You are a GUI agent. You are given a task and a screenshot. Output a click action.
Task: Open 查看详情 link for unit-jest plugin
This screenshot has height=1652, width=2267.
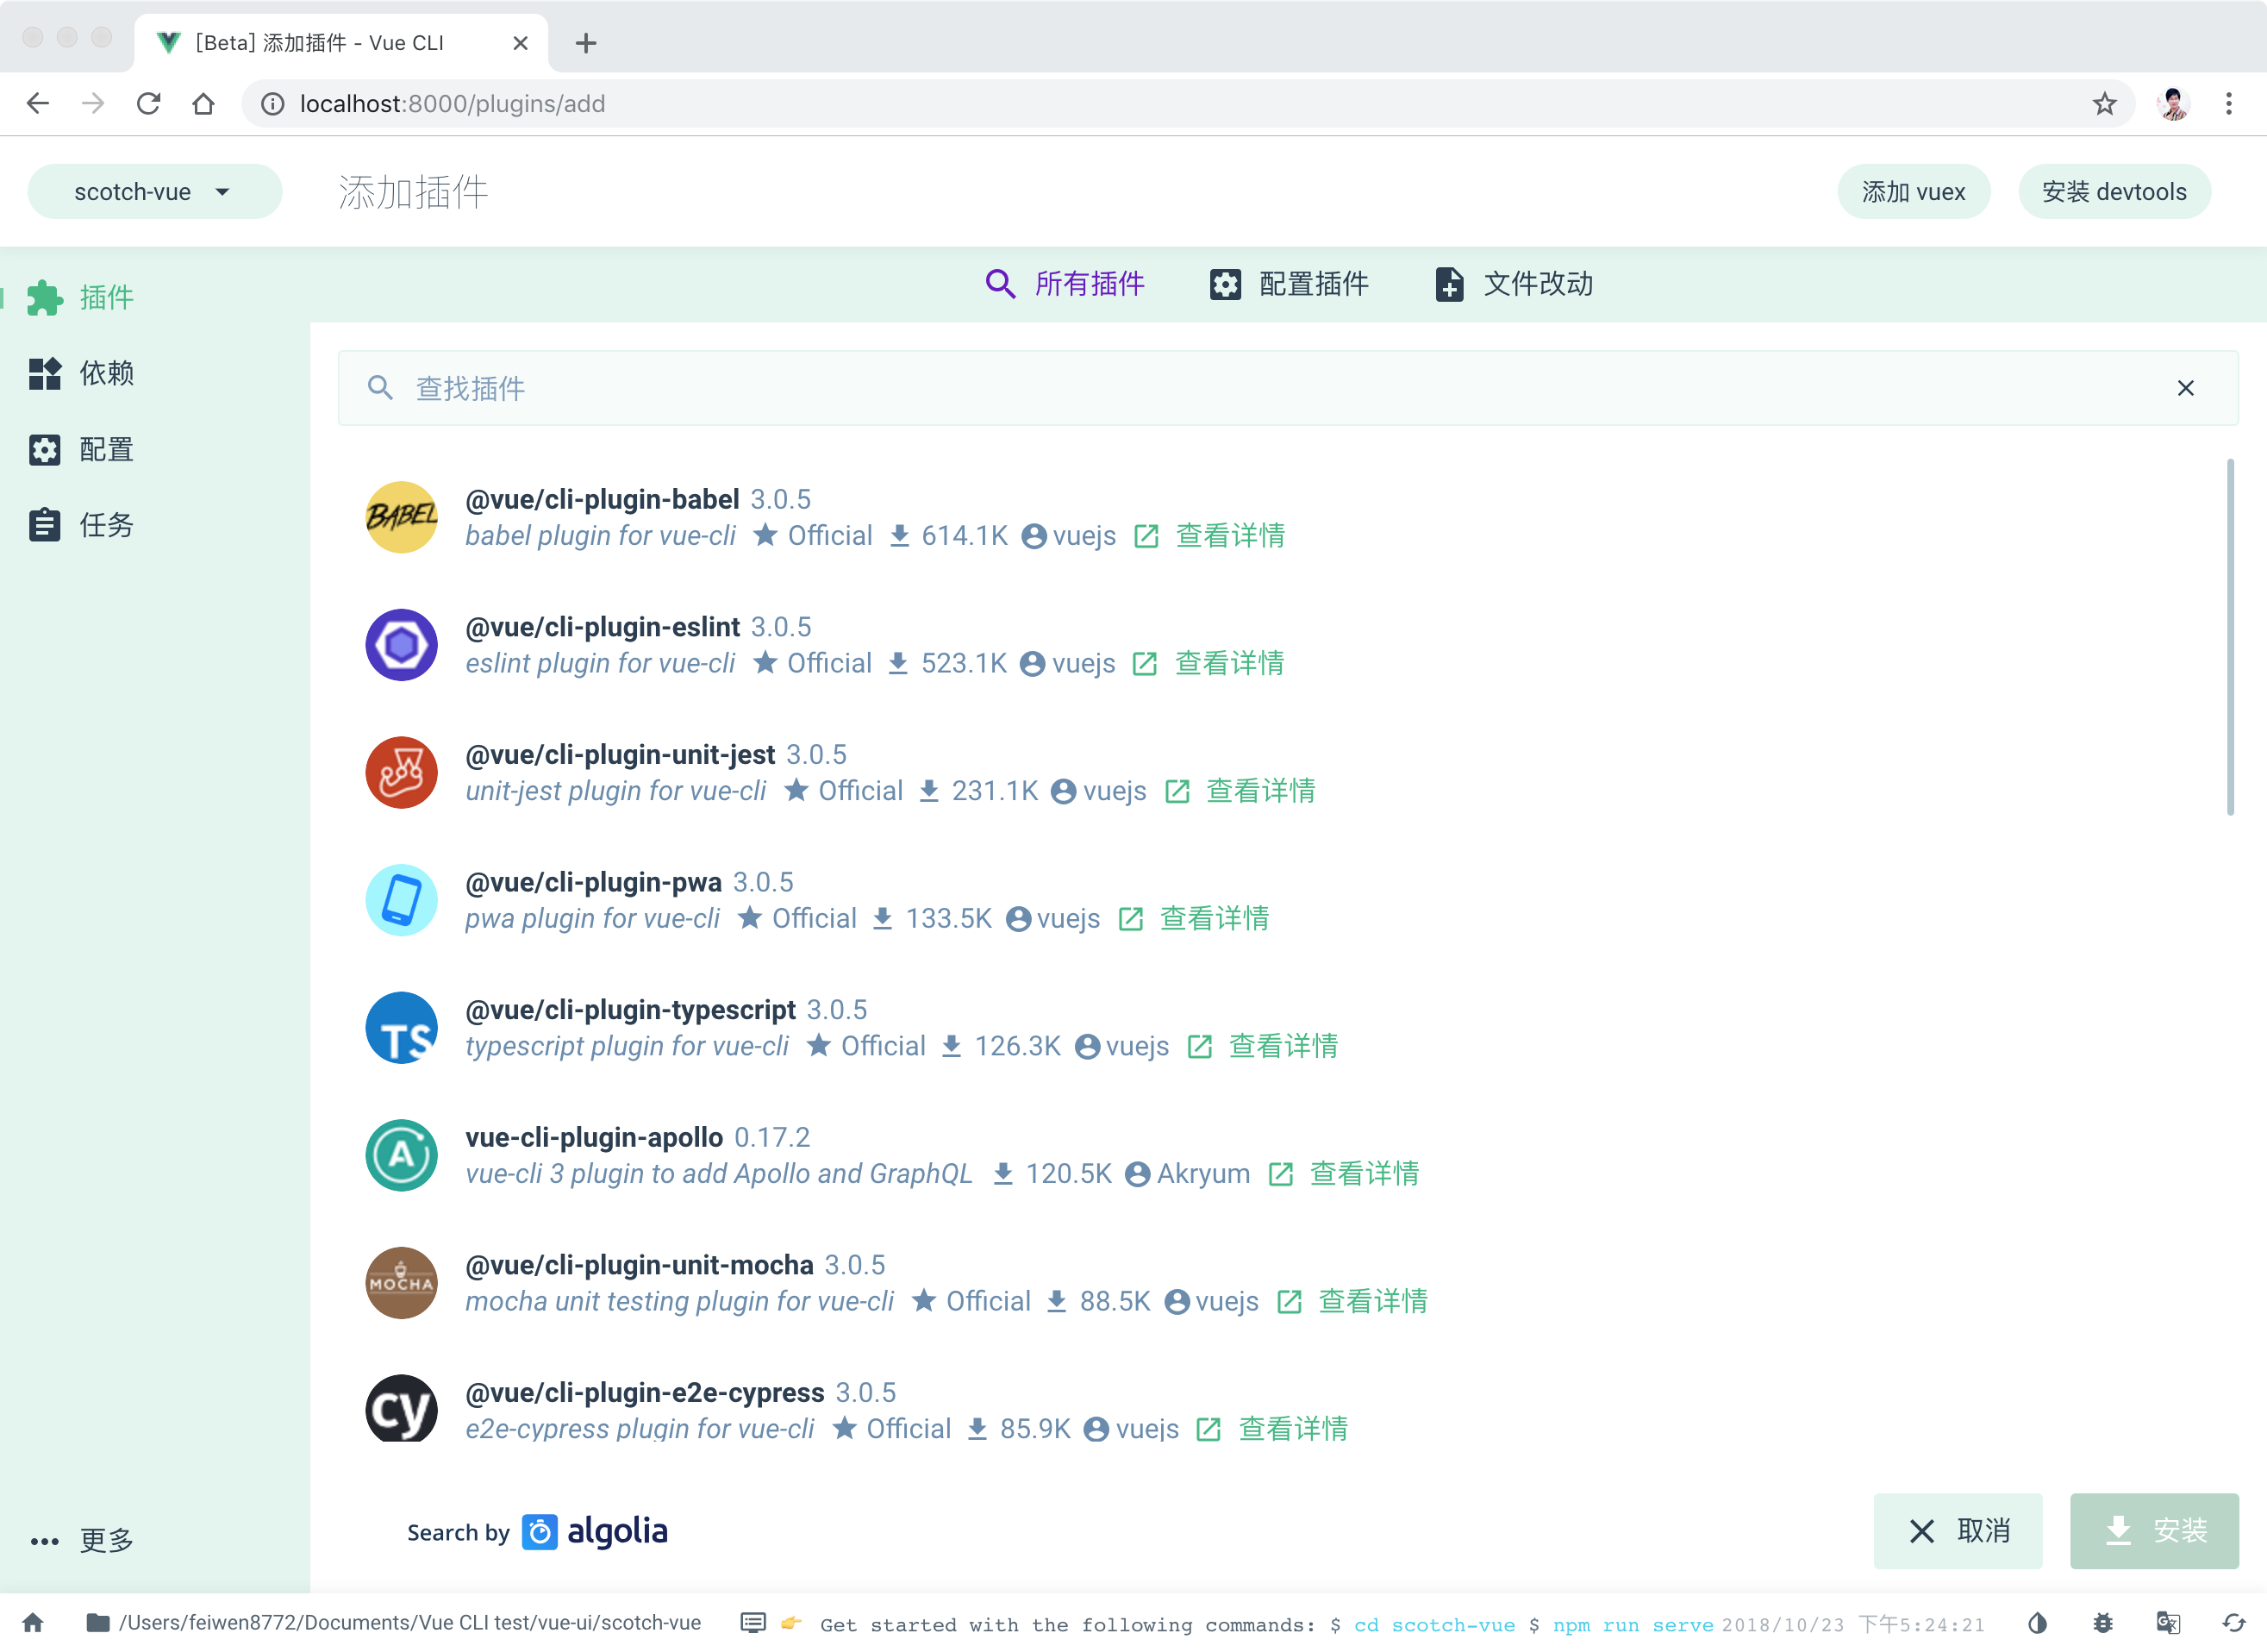pyautogui.click(x=1240, y=791)
